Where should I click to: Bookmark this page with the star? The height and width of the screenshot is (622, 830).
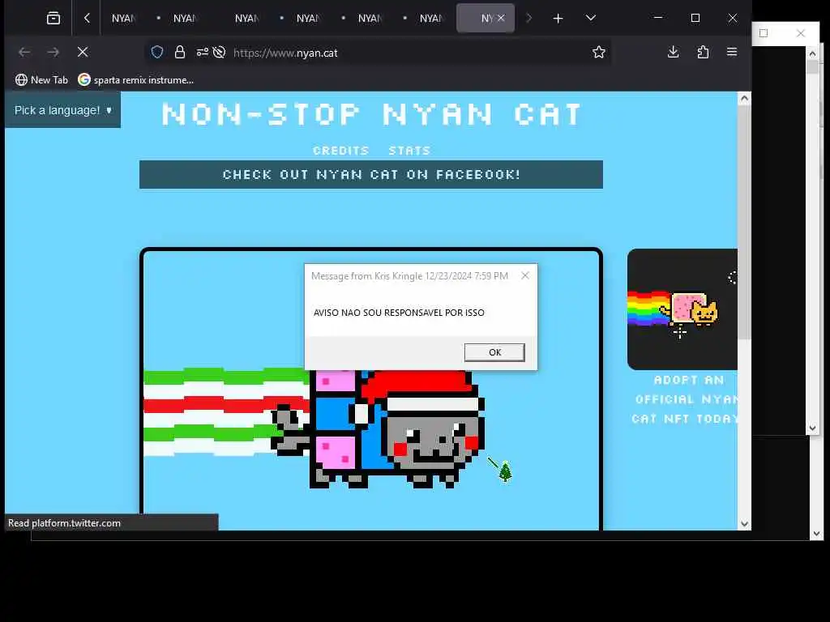[599, 52]
